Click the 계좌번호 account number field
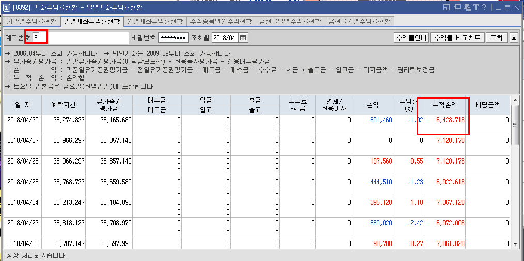Viewport: 524px width, 261px height. (x=80, y=38)
